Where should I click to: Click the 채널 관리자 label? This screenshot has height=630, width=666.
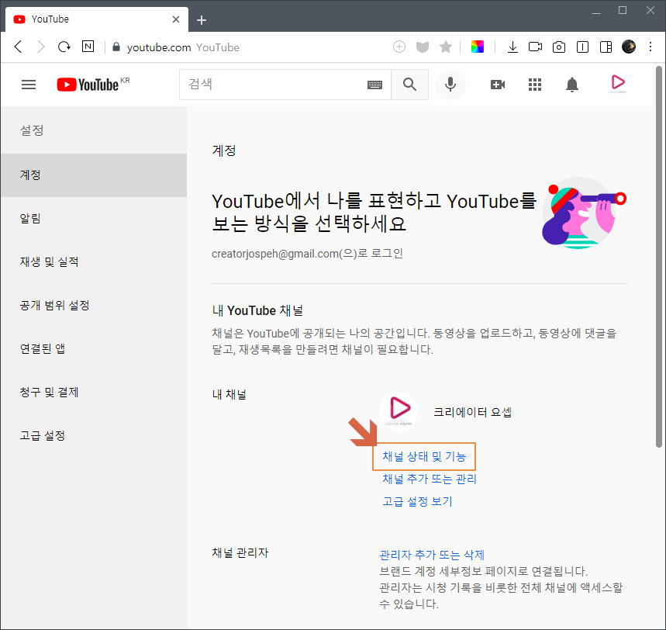pyautogui.click(x=240, y=552)
